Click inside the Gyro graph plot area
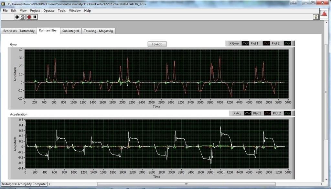The width and height of the screenshot is (331, 189). click(156, 74)
